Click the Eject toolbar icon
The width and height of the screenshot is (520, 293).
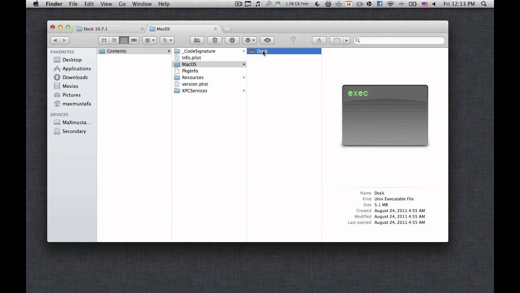tap(319, 40)
